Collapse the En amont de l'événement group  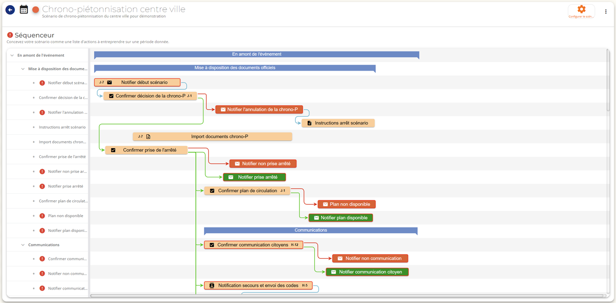point(12,55)
